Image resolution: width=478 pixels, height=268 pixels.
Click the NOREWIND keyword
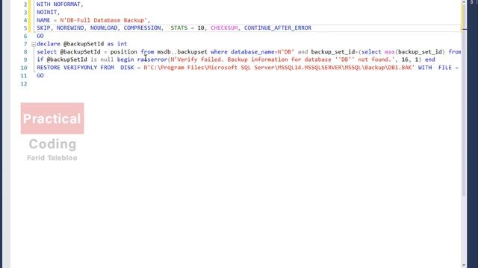[70, 28]
